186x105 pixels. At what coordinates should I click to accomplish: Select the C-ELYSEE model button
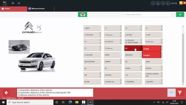pos(133,35)
